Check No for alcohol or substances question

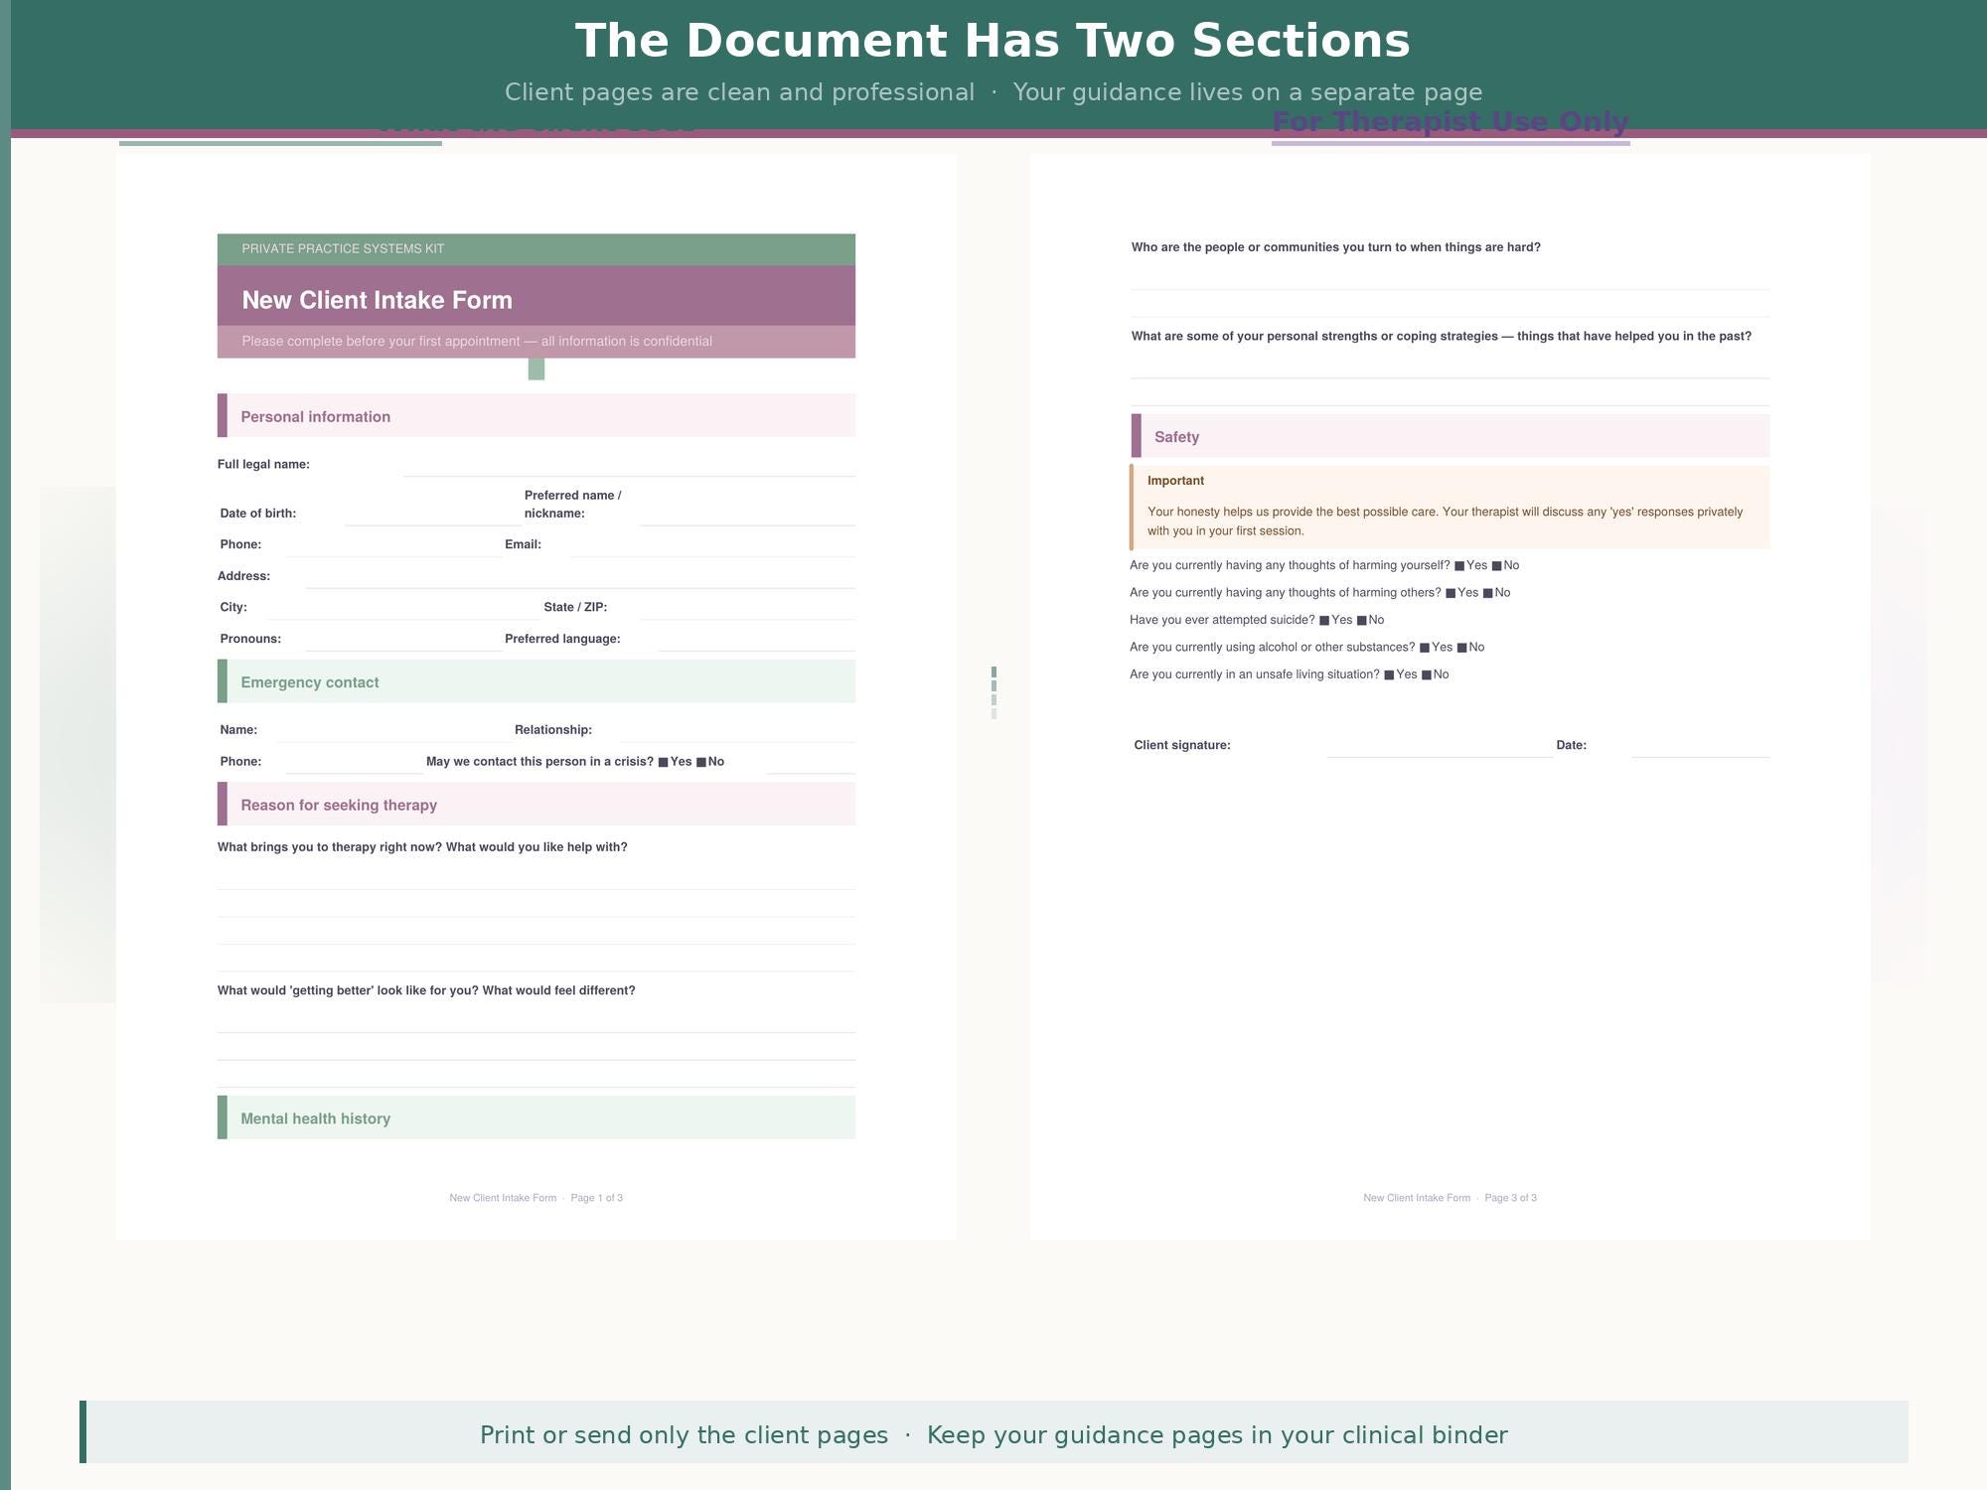pos(1461,648)
